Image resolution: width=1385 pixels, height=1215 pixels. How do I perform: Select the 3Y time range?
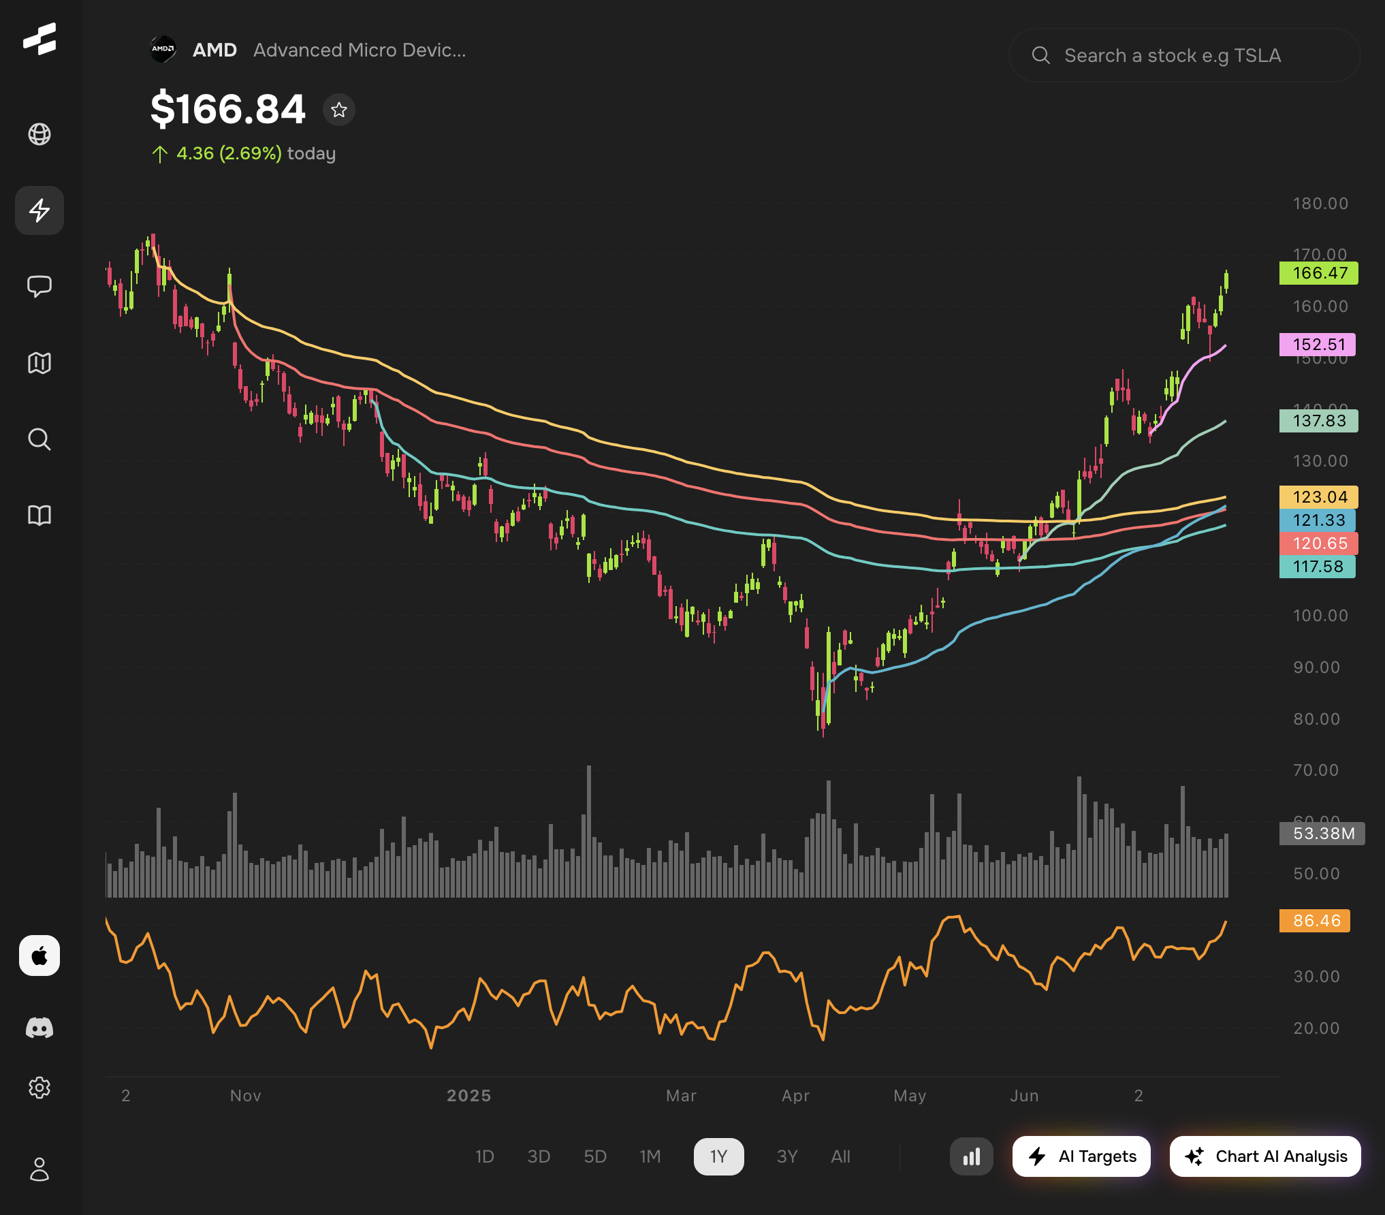(787, 1156)
